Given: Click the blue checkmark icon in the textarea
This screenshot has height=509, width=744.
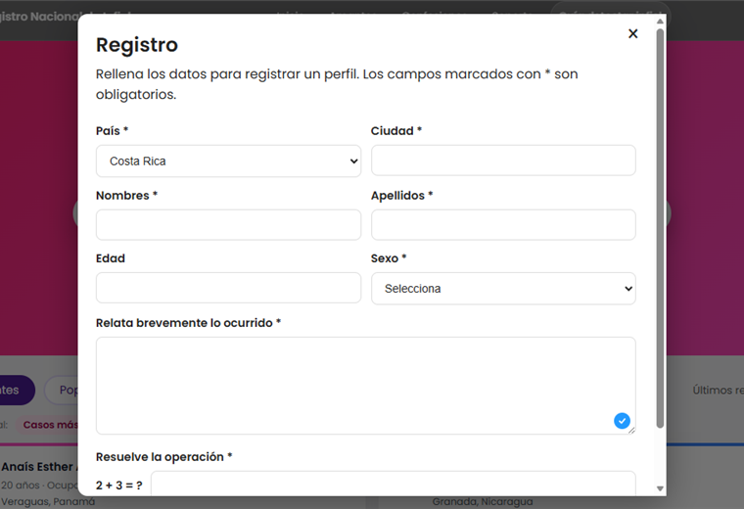Looking at the screenshot, I should point(622,420).
